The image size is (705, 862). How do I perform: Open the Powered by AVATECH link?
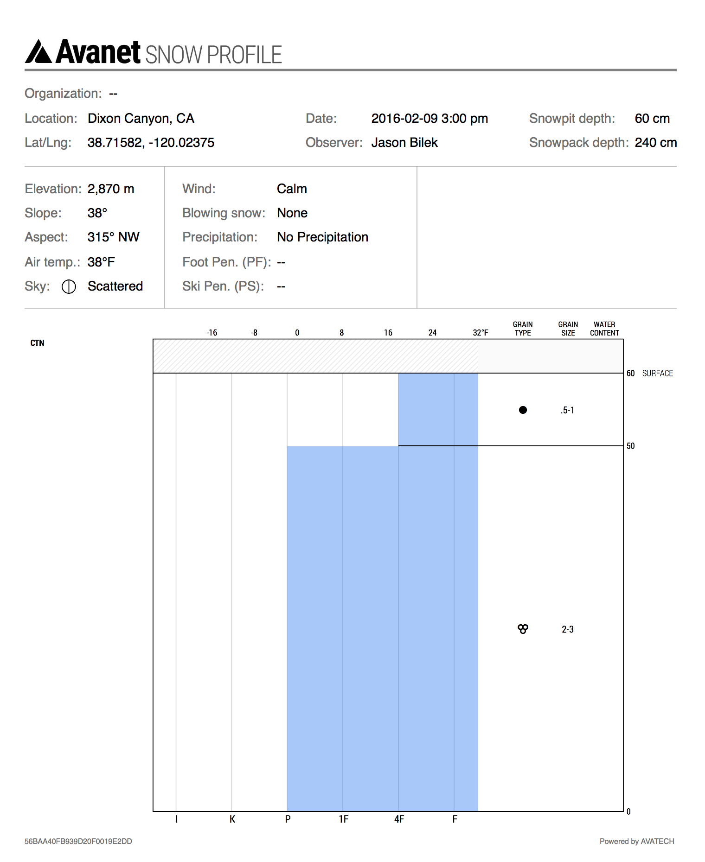pyautogui.click(x=636, y=841)
